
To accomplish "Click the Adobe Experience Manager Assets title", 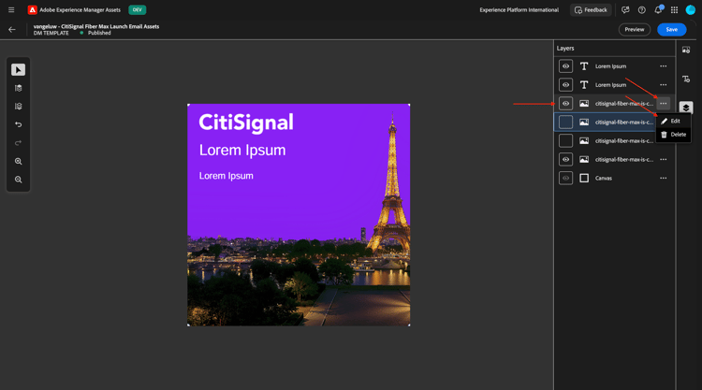I will tap(80, 10).
